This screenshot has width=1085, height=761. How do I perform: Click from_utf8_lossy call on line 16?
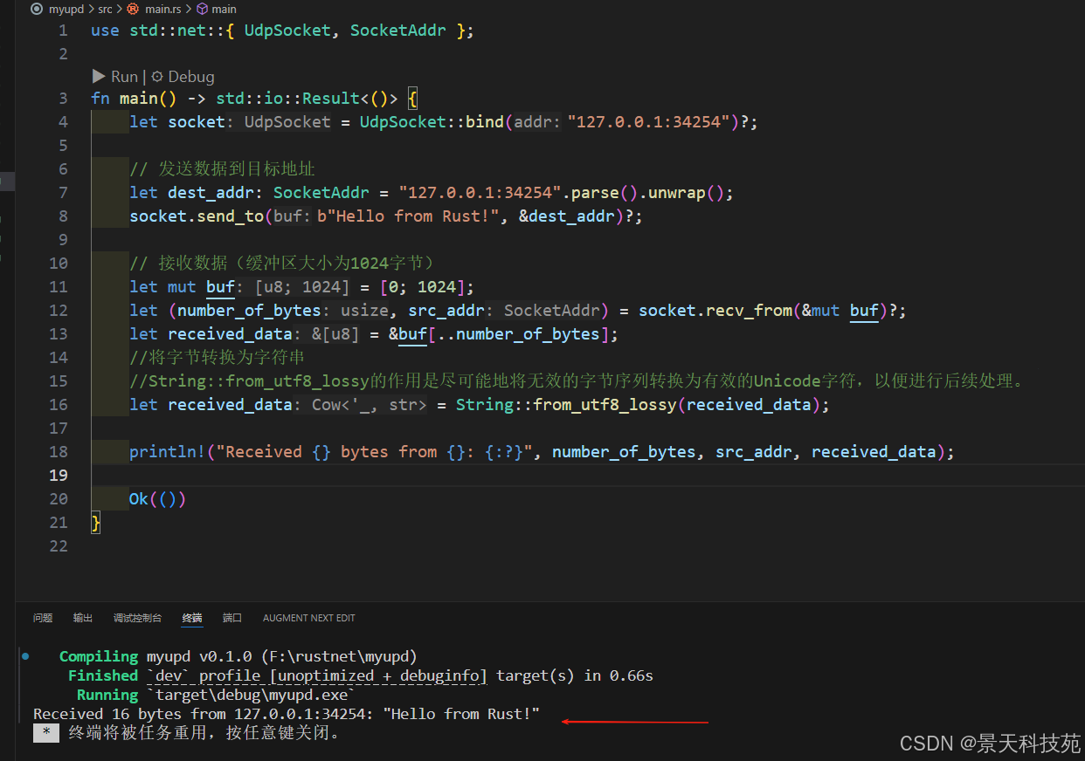pyautogui.click(x=605, y=404)
